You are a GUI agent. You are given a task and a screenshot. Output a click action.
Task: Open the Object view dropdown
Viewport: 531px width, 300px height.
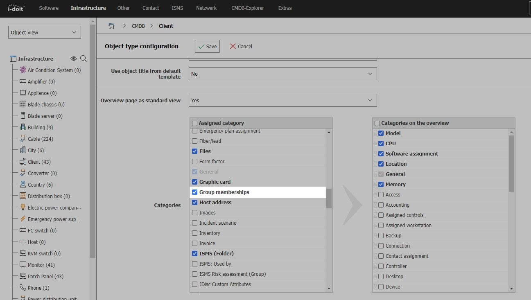tap(44, 32)
